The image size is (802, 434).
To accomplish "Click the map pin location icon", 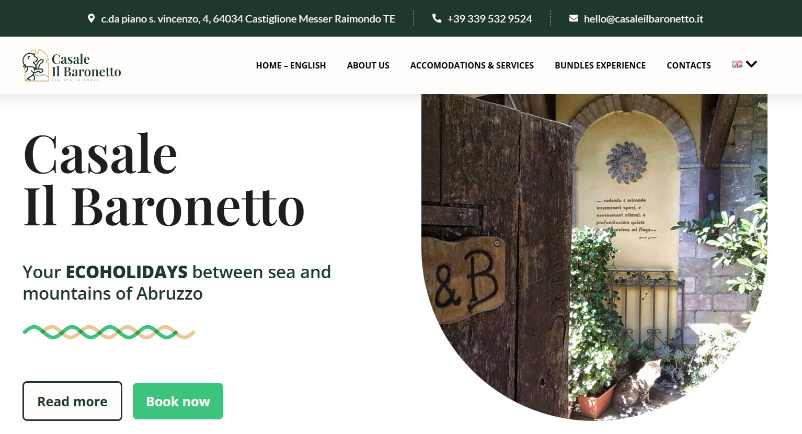I will pyautogui.click(x=91, y=18).
